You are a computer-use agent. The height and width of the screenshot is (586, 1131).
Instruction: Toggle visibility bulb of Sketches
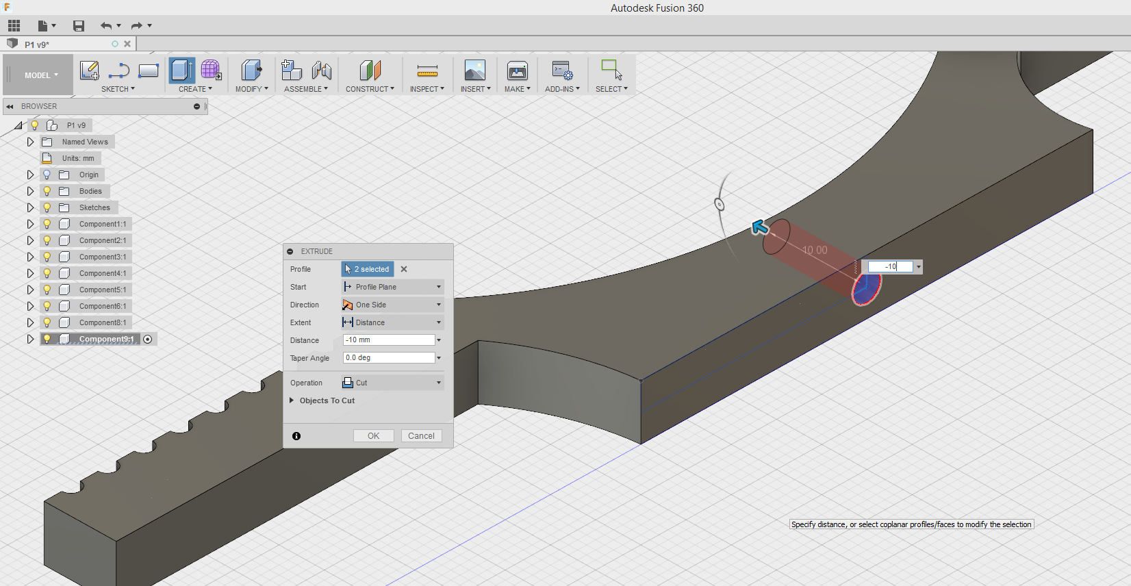[47, 207]
